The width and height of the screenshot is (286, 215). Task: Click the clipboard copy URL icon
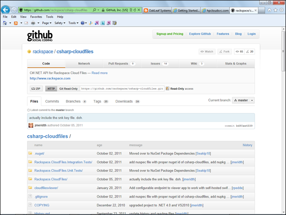pos(168,88)
